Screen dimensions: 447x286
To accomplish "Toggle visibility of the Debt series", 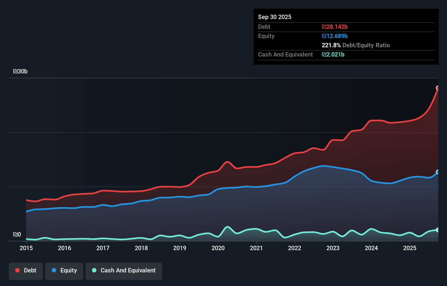I will point(26,271).
